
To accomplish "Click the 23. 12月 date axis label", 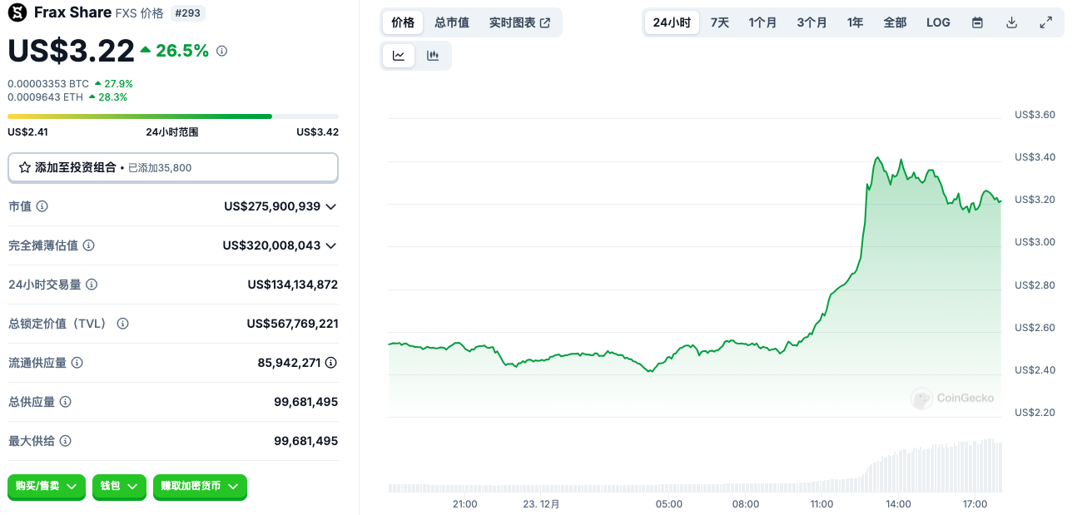I will [541, 504].
